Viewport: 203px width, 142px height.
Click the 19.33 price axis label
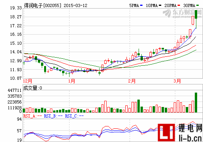tap(16, 8)
